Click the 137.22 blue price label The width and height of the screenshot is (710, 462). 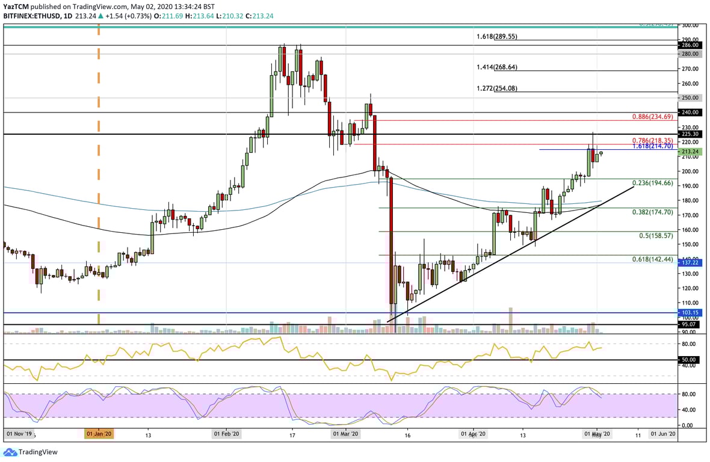click(x=689, y=262)
